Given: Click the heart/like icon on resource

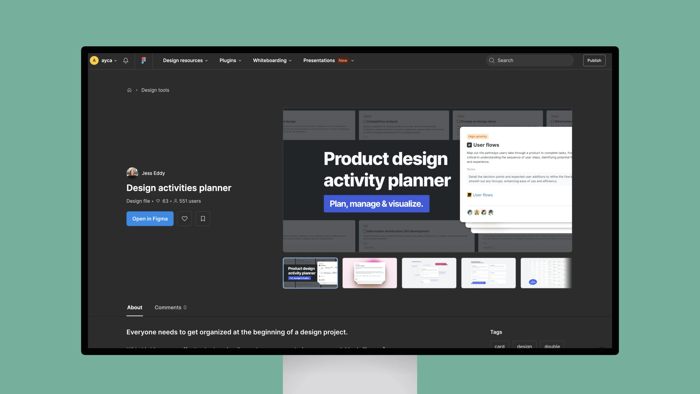Looking at the screenshot, I should [x=184, y=218].
